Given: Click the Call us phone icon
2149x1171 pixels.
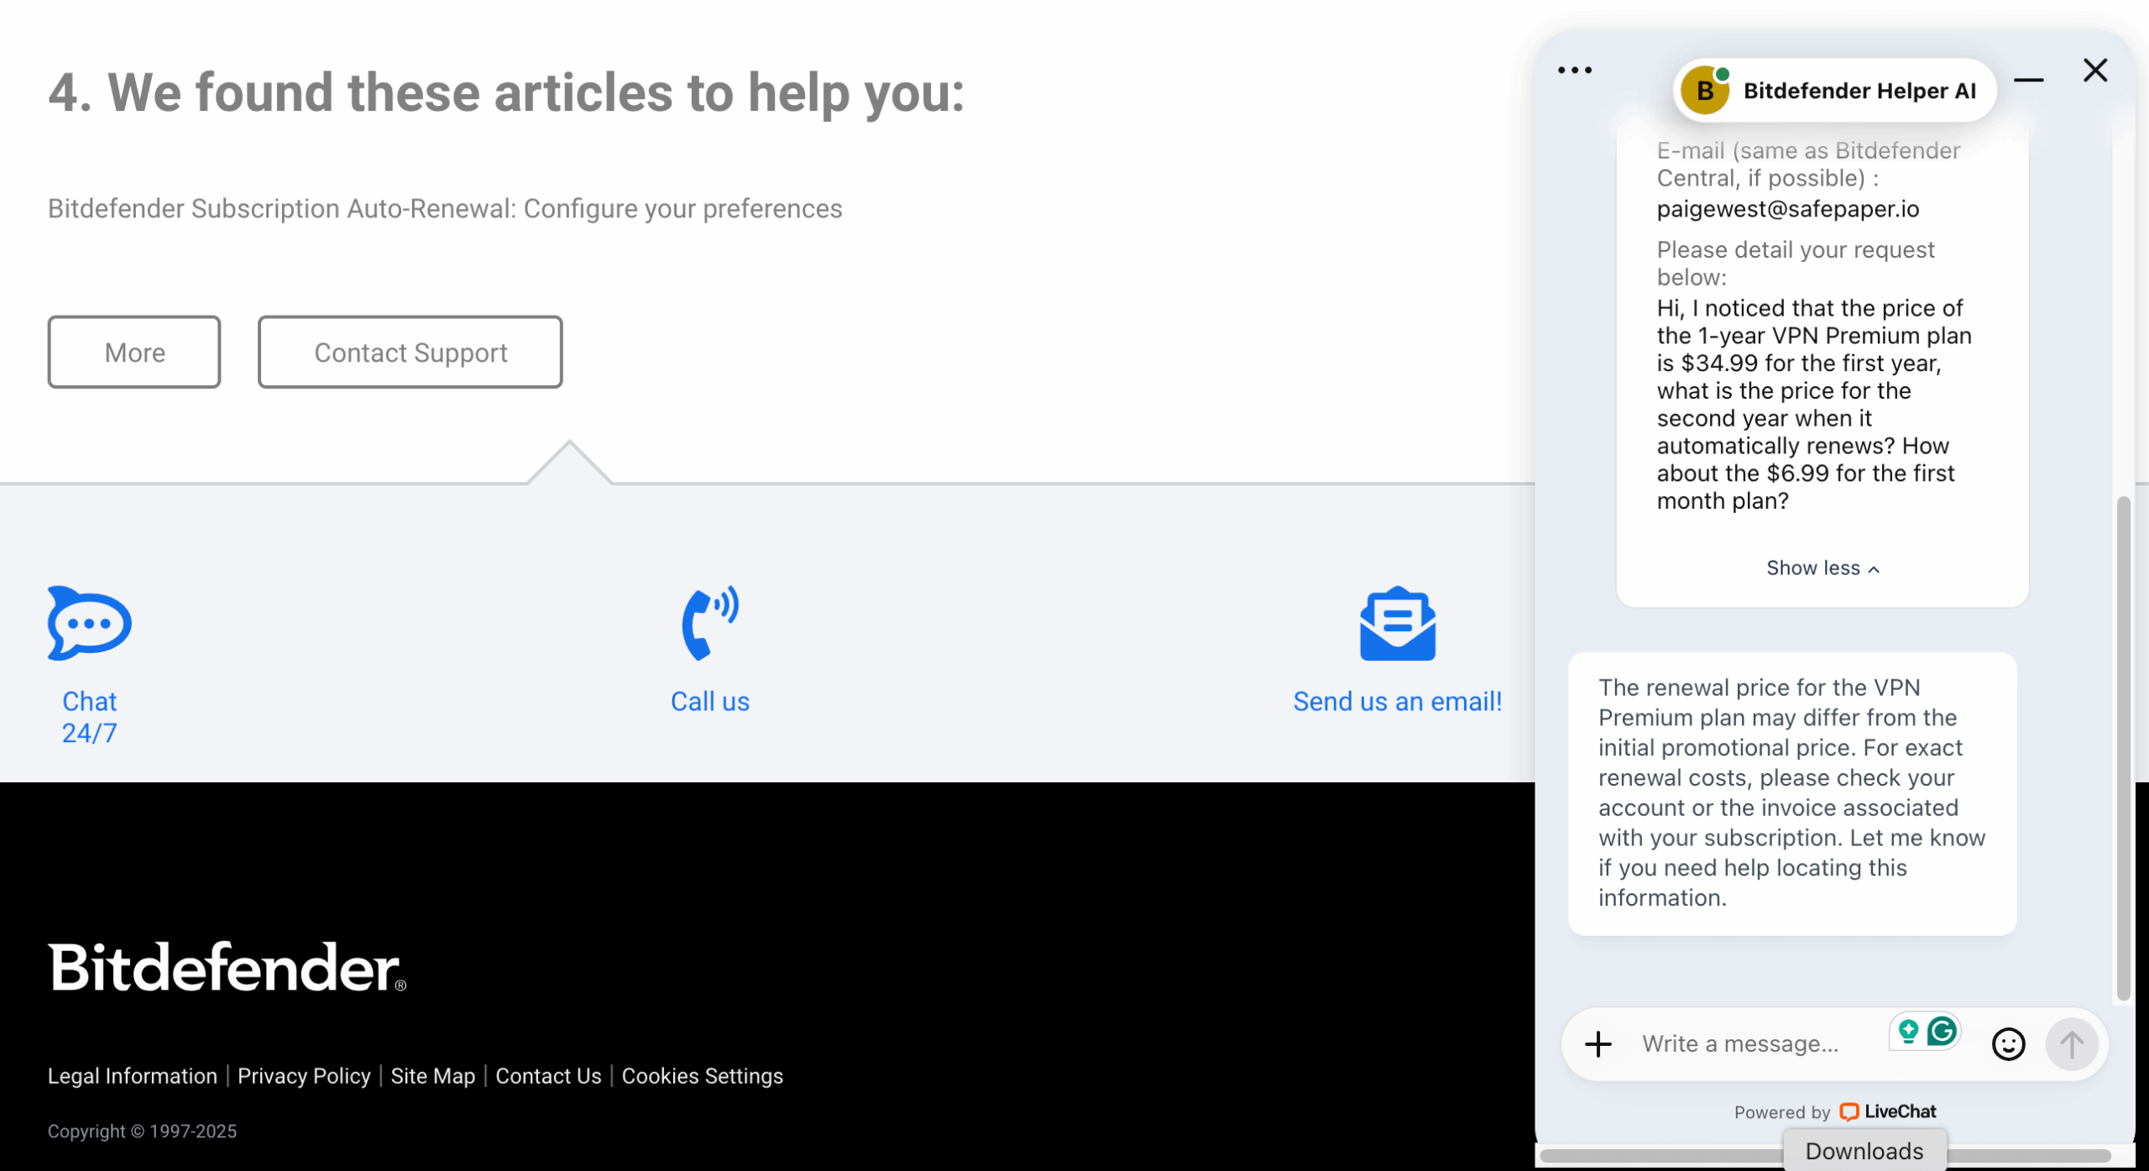Looking at the screenshot, I should pyautogui.click(x=710, y=623).
